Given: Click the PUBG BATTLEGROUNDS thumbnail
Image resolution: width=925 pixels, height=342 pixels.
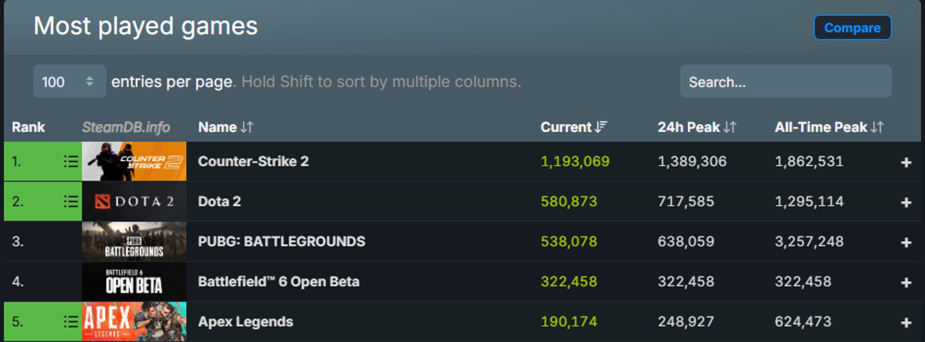Looking at the screenshot, I should (x=134, y=242).
